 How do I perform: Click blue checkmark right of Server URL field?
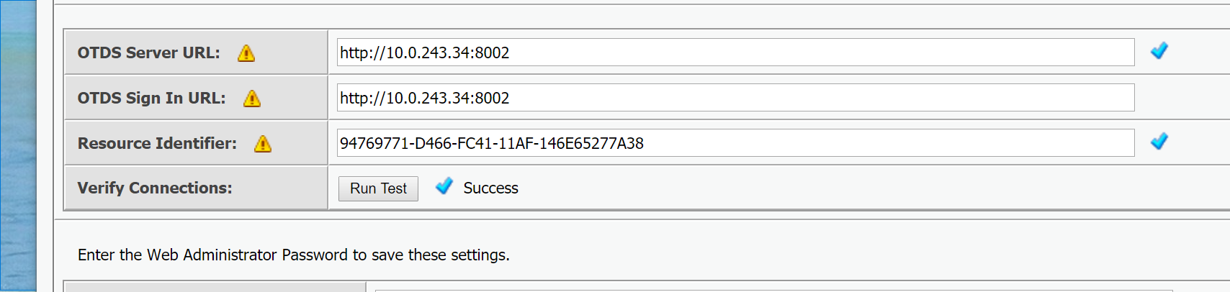click(x=1159, y=51)
